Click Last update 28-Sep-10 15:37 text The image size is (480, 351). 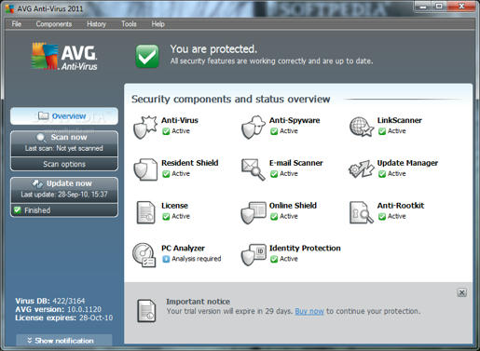64,195
